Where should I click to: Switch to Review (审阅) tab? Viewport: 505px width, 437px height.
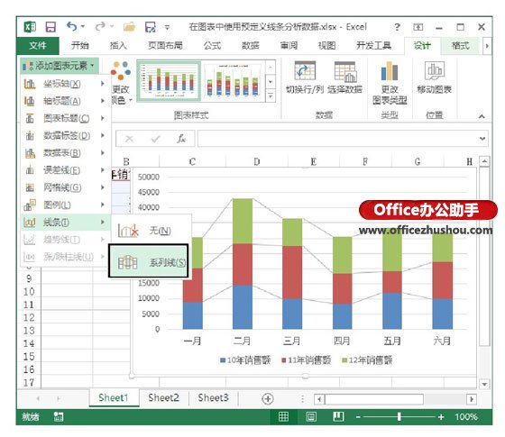(289, 46)
